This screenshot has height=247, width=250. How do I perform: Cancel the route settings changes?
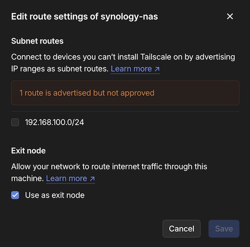tap(181, 229)
